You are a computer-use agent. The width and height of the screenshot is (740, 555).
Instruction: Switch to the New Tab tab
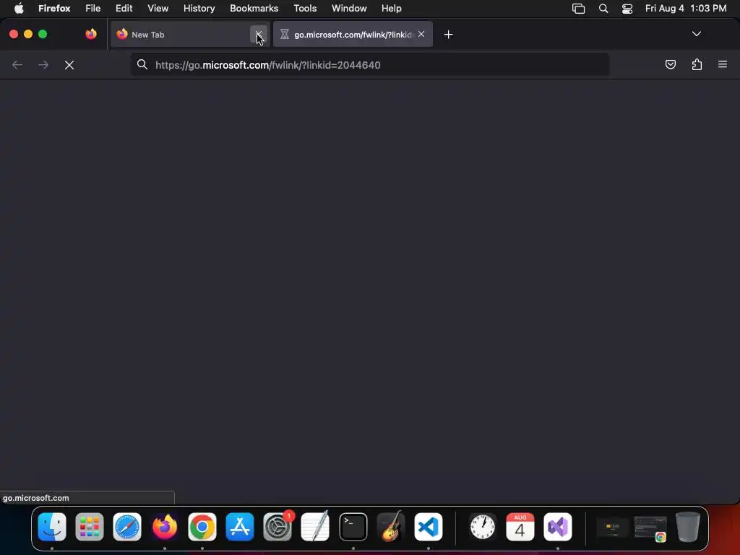190,35
